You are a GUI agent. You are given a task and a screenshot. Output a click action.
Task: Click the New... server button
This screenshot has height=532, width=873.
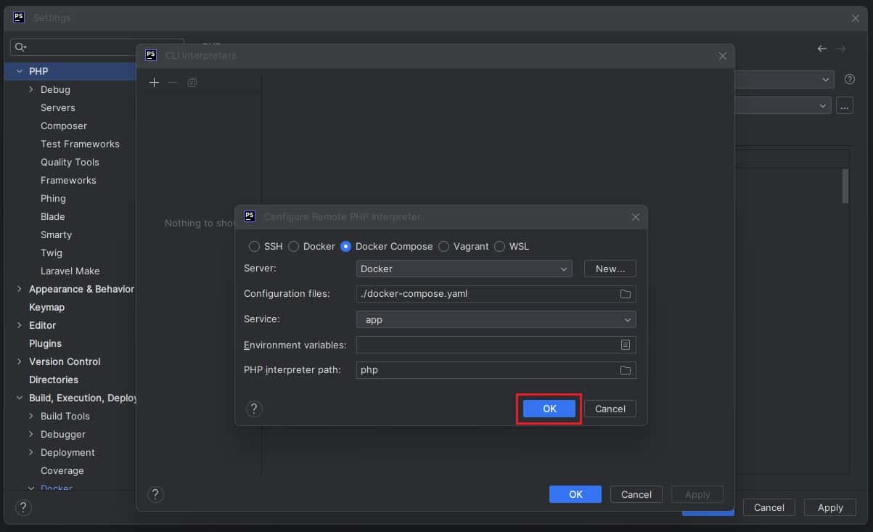(x=610, y=269)
